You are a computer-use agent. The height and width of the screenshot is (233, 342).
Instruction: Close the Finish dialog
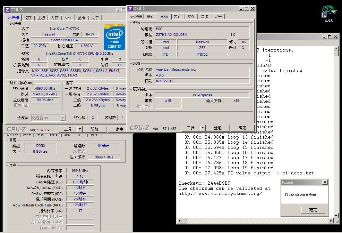point(325,182)
